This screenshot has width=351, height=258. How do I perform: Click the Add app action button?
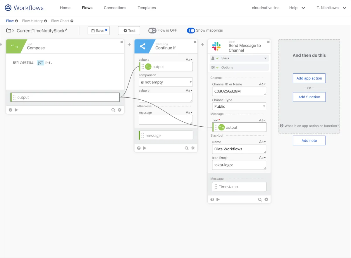[309, 78]
